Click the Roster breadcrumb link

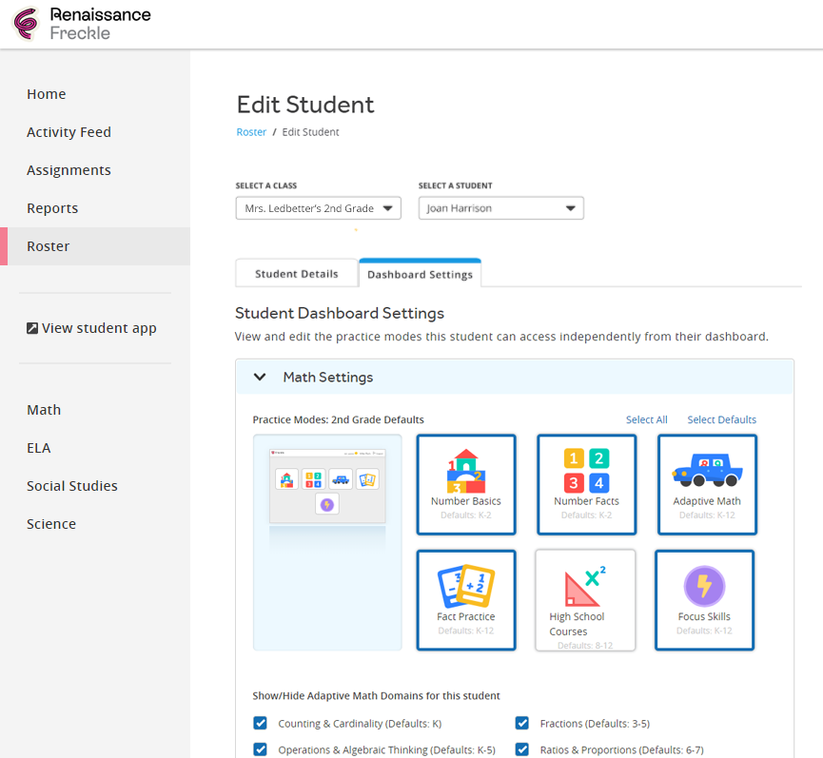[251, 132]
